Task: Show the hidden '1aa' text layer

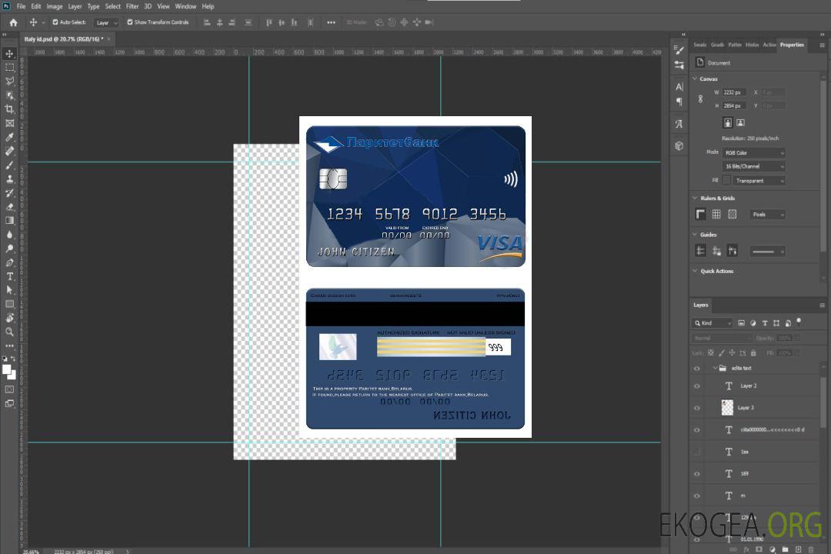Action: (697, 452)
